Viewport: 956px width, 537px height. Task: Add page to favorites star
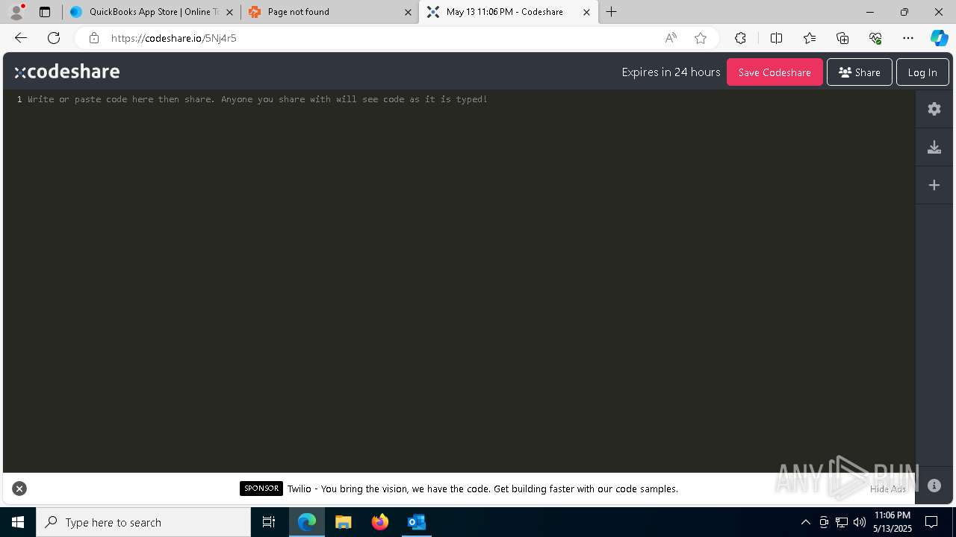click(x=701, y=38)
